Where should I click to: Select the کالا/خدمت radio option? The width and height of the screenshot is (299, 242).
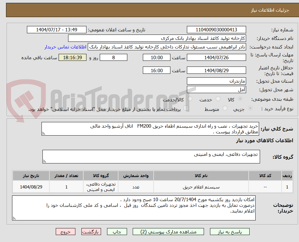190,99
